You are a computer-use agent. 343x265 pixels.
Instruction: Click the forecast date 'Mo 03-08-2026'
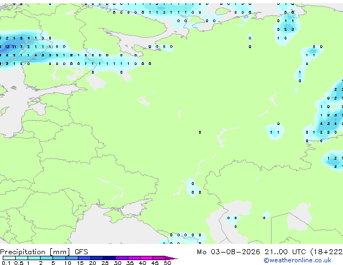tap(228, 252)
